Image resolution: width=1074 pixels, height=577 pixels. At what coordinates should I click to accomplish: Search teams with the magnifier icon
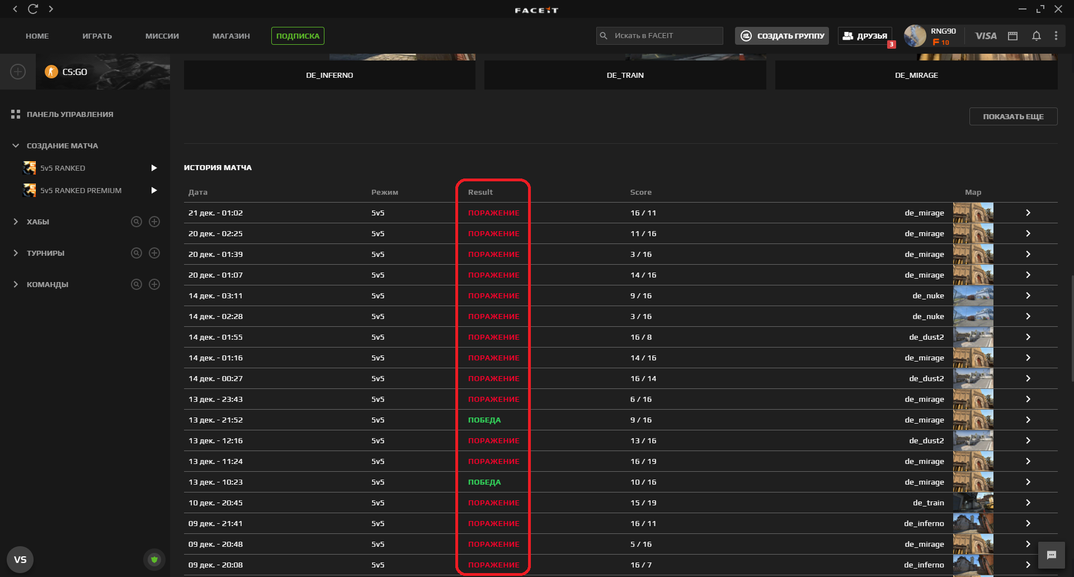pyautogui.click(x=136, y=284)
